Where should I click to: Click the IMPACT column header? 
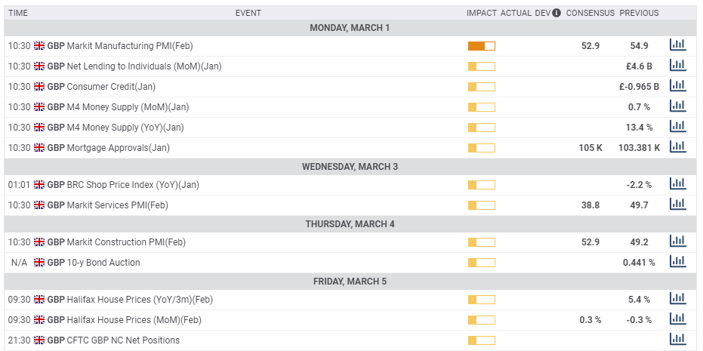pyautogui.click(x=481, y=13)
